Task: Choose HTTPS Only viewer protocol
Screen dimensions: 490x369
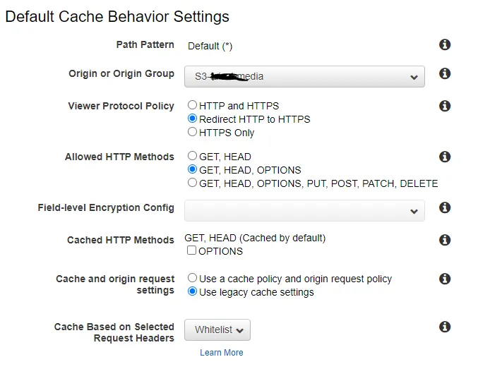Action: click(192, 132)
